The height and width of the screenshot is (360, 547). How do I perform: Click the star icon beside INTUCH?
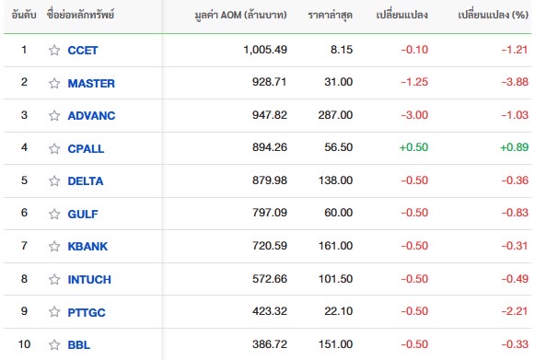click(x=54, y=279)
